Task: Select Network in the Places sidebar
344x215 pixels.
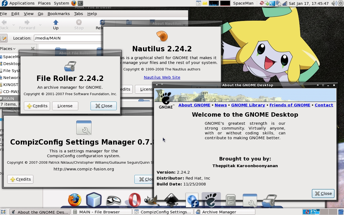Action: point(10,78)
